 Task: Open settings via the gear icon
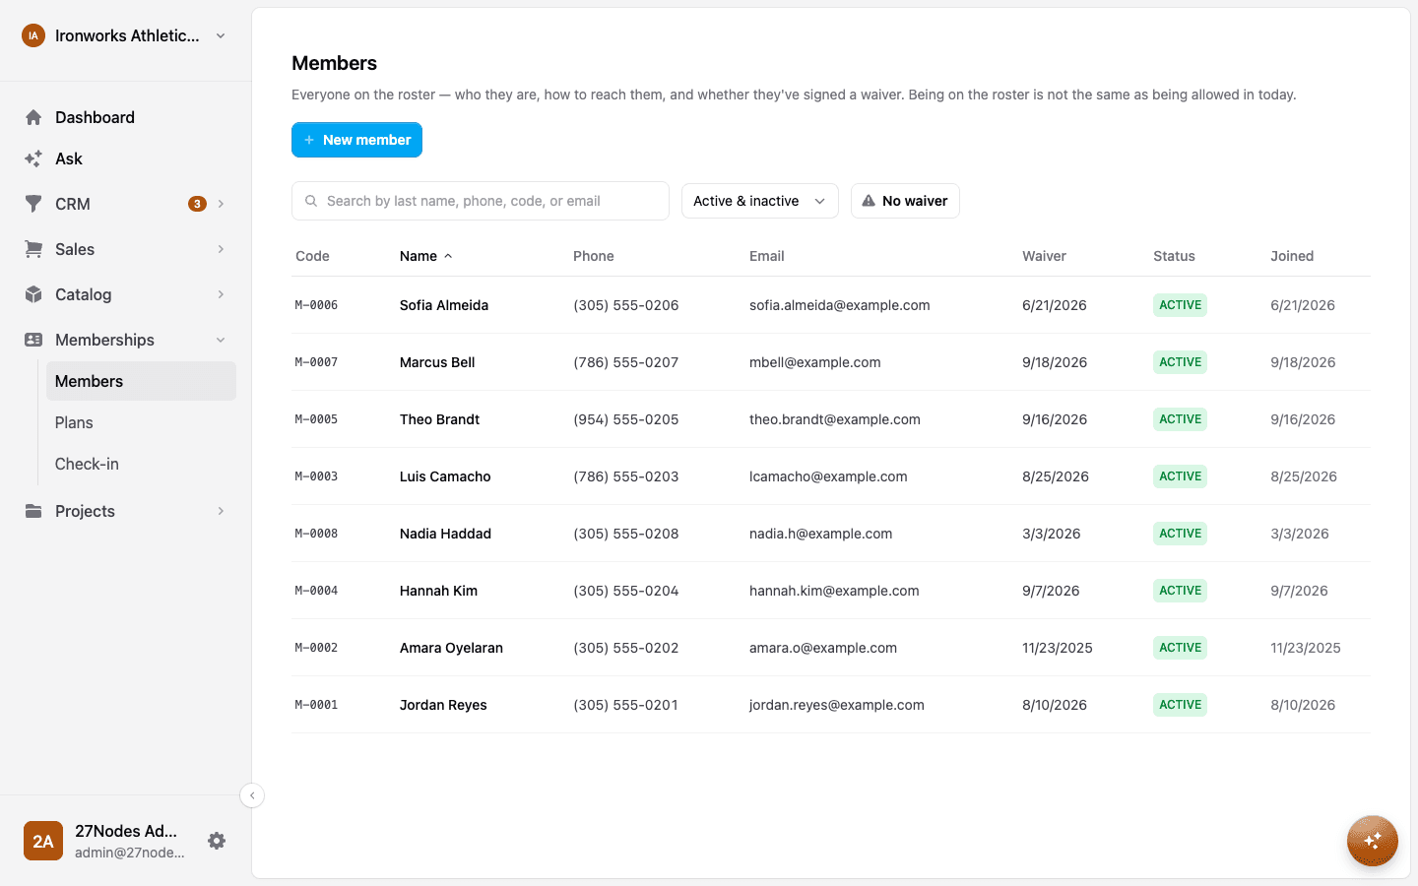[x=217, y=841]
